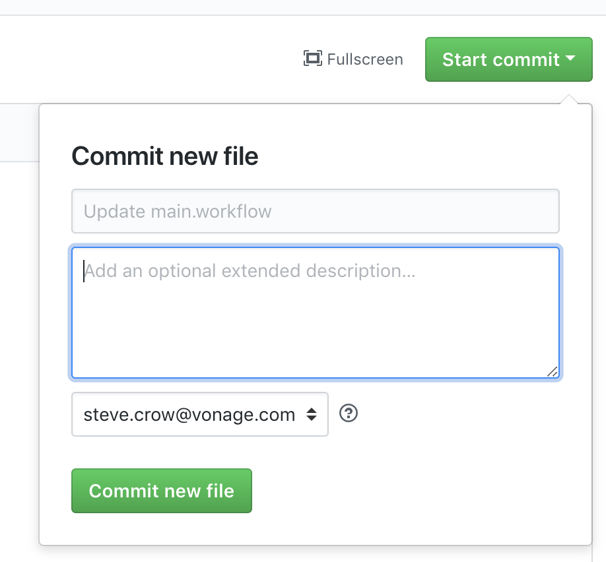The height and width of the screenshot is (562, 606).
Task: Click the popover pointer triangle under Start commit
Action: [569, 99]
